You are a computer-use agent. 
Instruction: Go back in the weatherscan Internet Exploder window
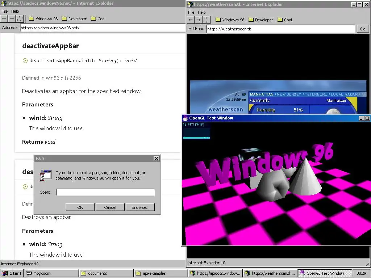click(x=191, y=20)
